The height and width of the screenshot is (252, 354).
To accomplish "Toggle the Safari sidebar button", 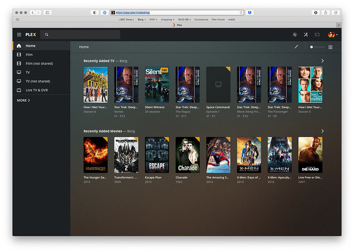I will [47, 13].
